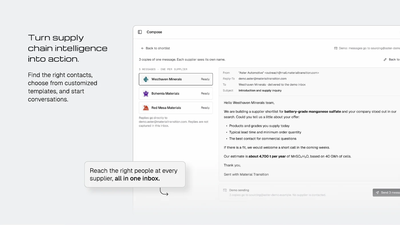Click the Westhaven Minerals logo icon
Image resolution: width=400 pixels, height=225 pixels.
coord(146,79)
